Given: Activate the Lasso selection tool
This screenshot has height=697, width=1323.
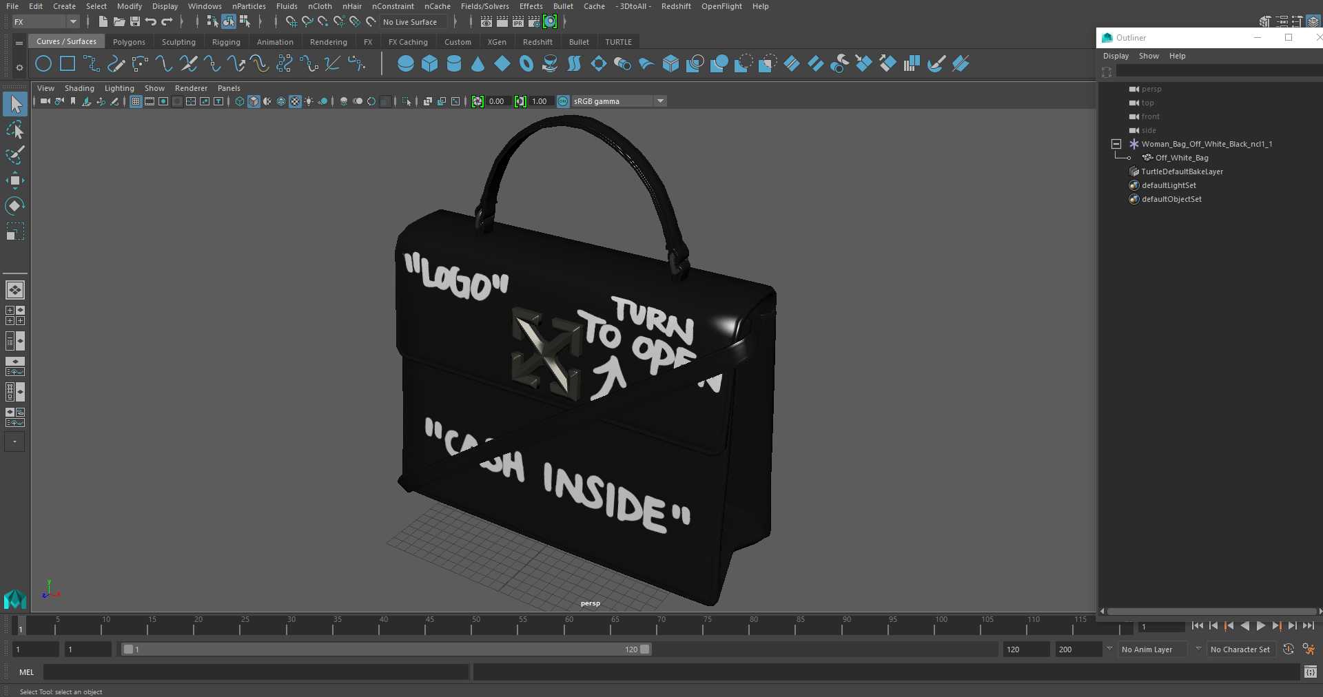Looking at the screenshot, I should pos(15,129).
